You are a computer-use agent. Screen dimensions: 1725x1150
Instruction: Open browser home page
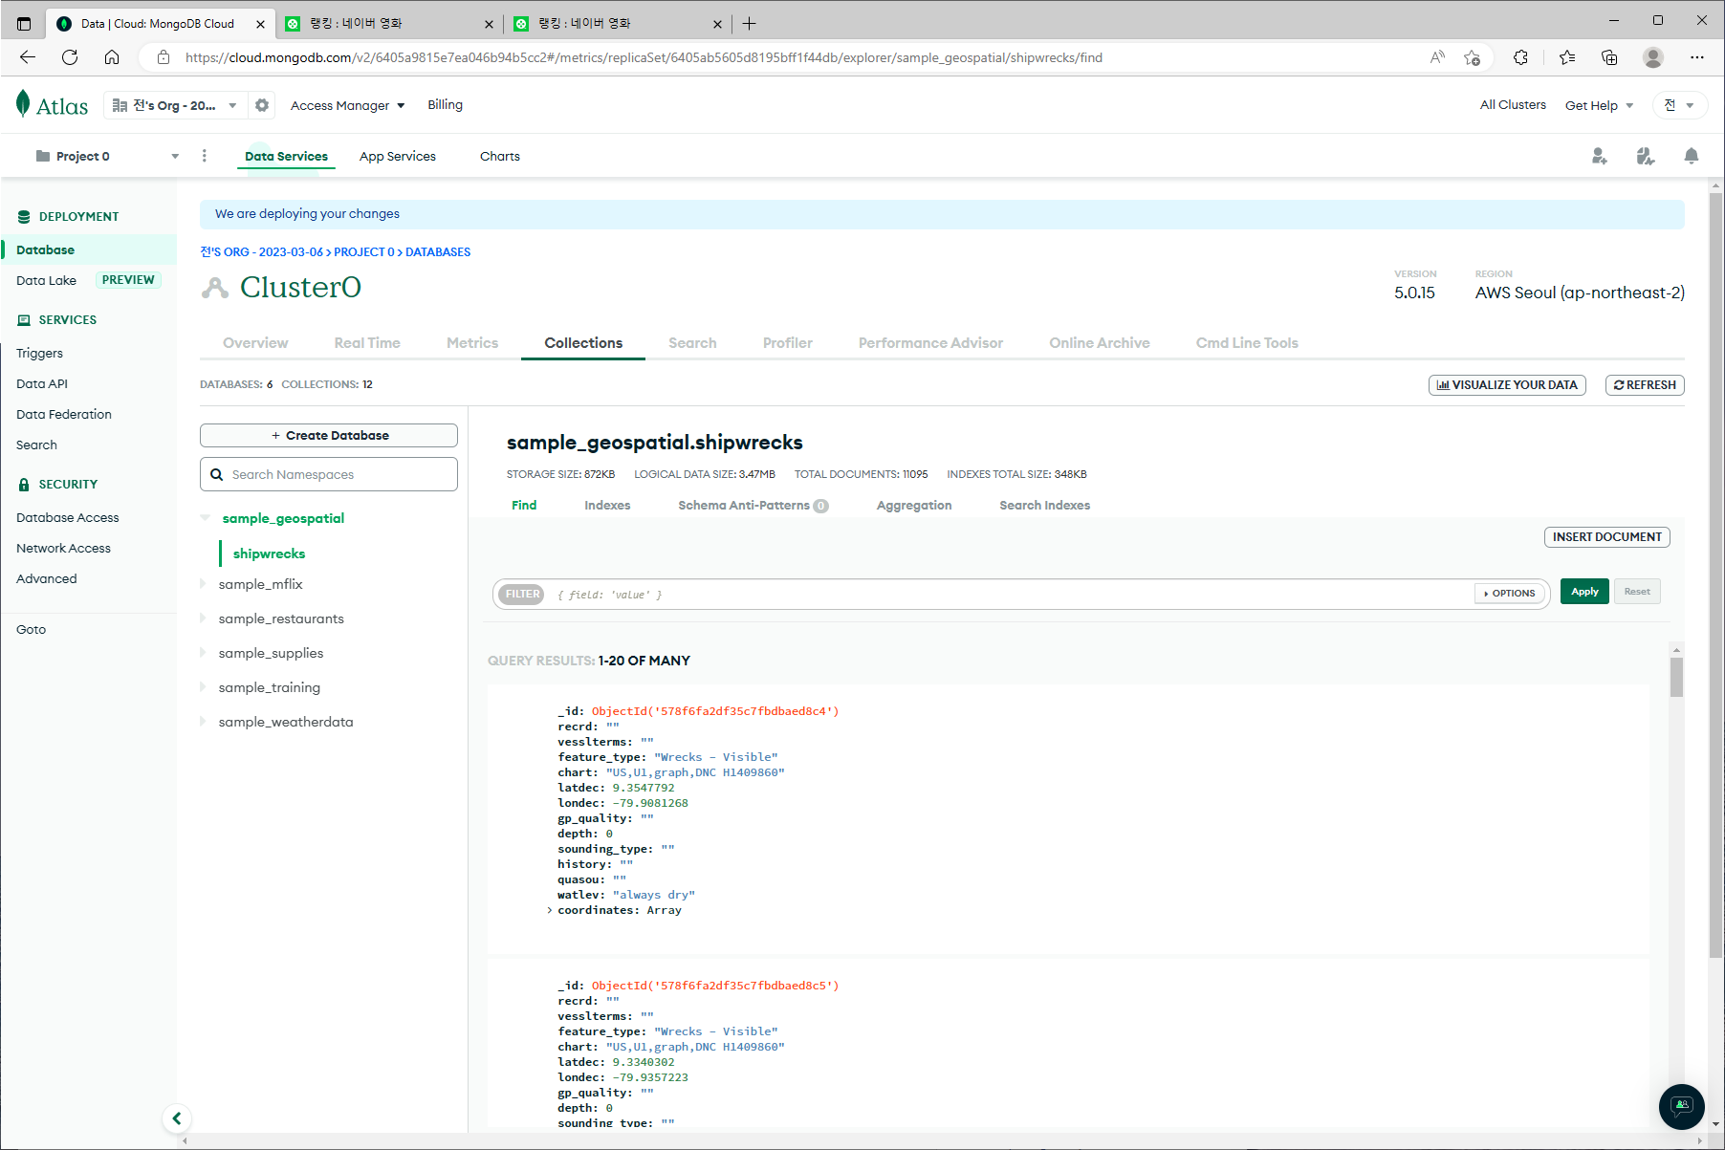tap(112, 57)
